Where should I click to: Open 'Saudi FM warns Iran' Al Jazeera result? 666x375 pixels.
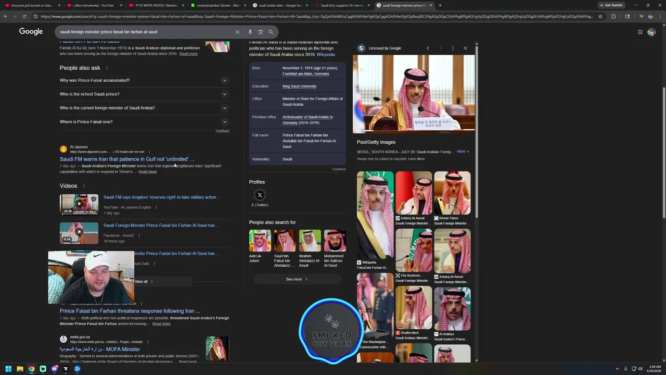(x=127, y=159)
